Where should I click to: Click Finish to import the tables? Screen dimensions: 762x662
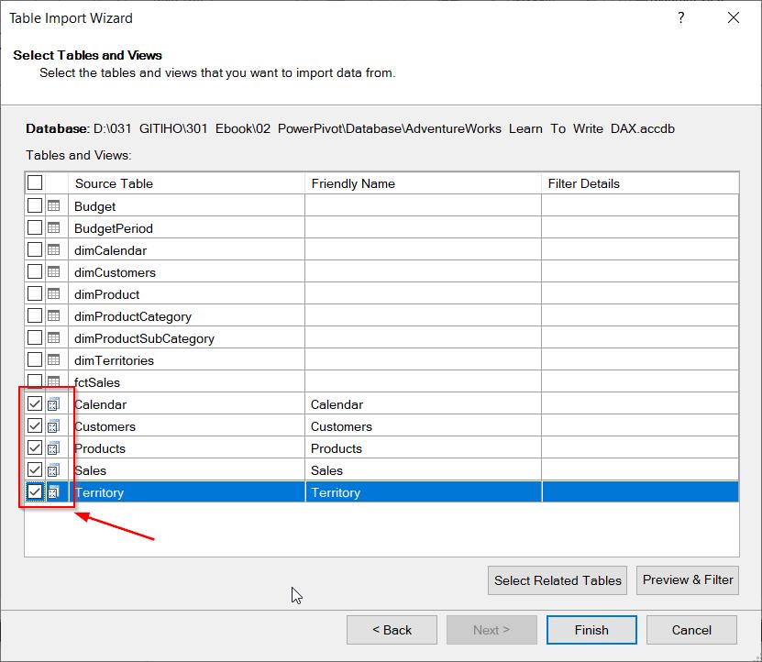591,630
